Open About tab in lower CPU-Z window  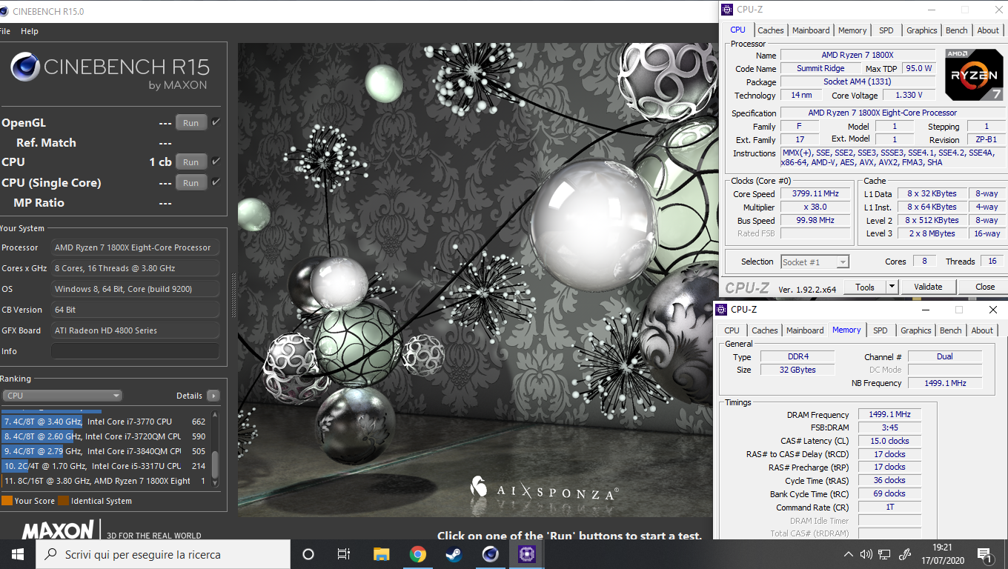pos(982,330)
